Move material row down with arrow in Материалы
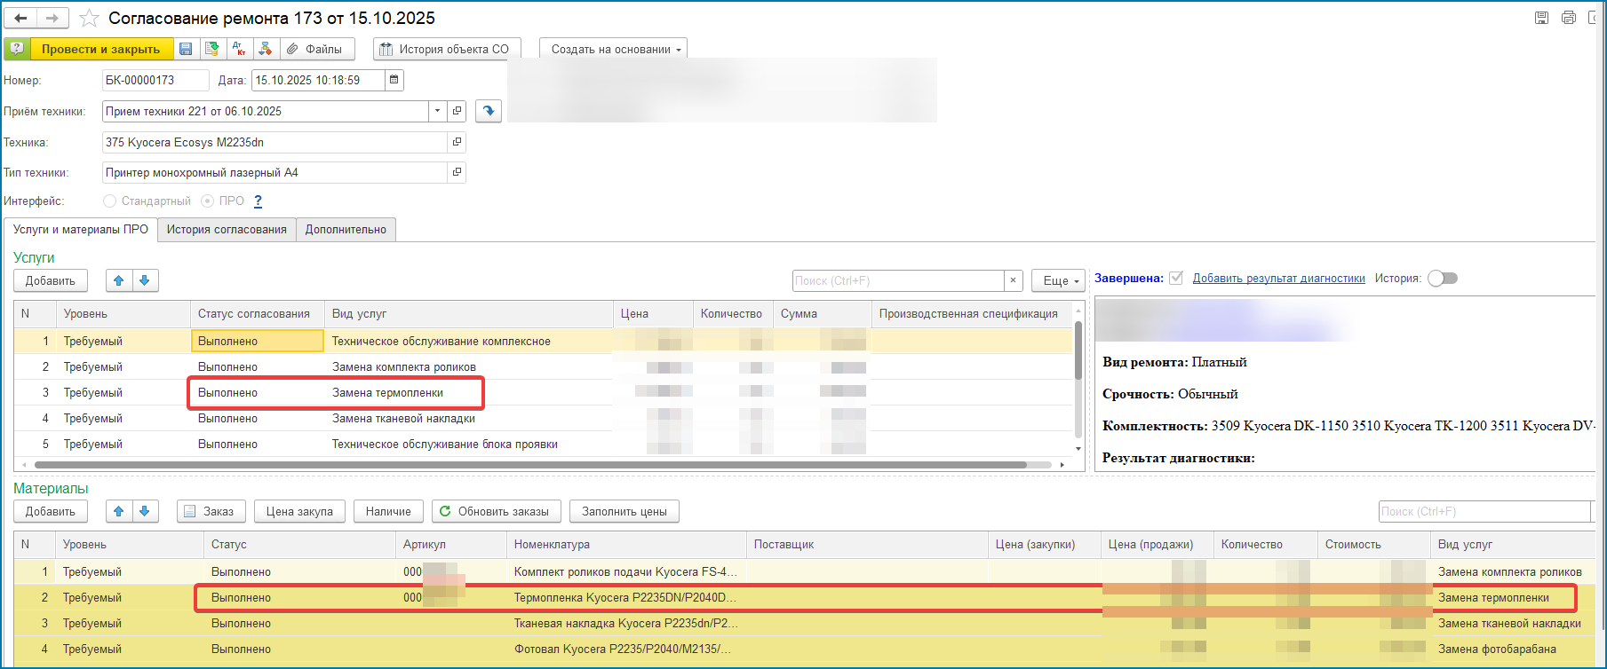The width and height of the screenshot is (1607, 669). (x=145, y=511)
